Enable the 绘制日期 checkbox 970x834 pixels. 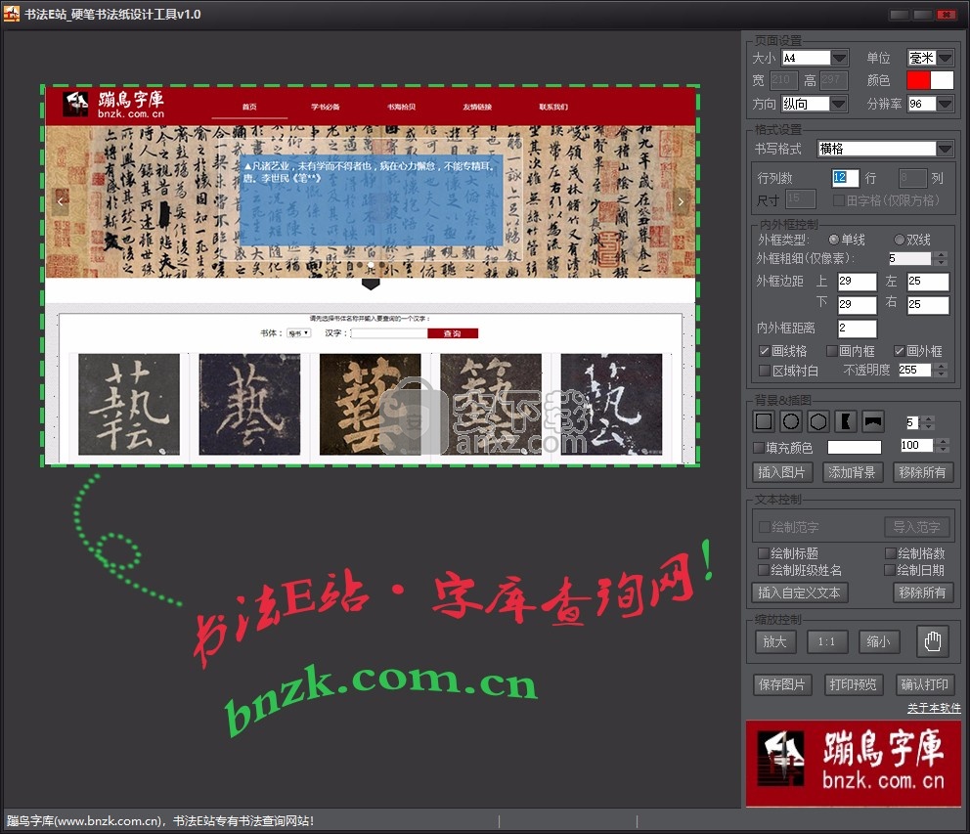(x=890, y=570)
